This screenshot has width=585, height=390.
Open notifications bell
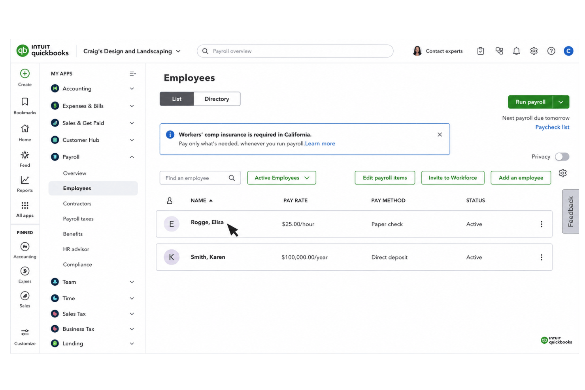pos(517,51)
